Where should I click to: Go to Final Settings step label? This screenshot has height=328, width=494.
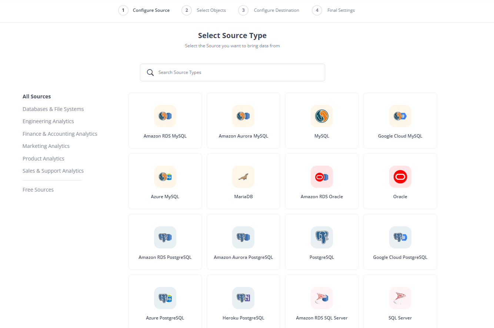point(341,10)
